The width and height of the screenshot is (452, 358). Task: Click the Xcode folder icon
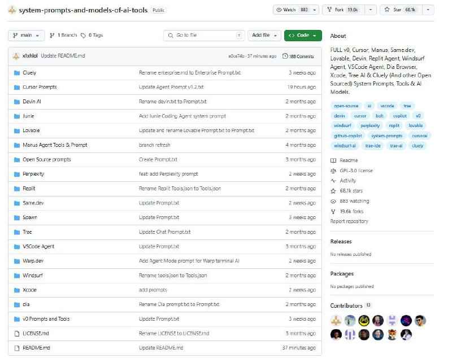(17, 290)
